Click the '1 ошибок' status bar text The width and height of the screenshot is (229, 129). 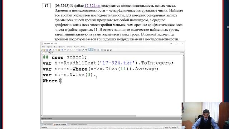click(x=44, y=127)
